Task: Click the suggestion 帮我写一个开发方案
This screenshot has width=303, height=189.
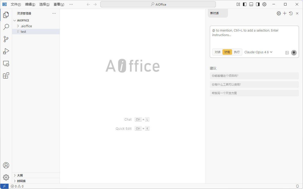Action: click(x=254, y=93)
